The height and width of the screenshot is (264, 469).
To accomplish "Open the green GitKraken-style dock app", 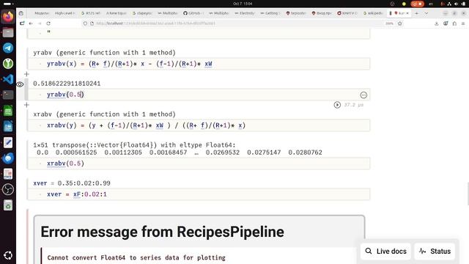I will click(8, 64).
